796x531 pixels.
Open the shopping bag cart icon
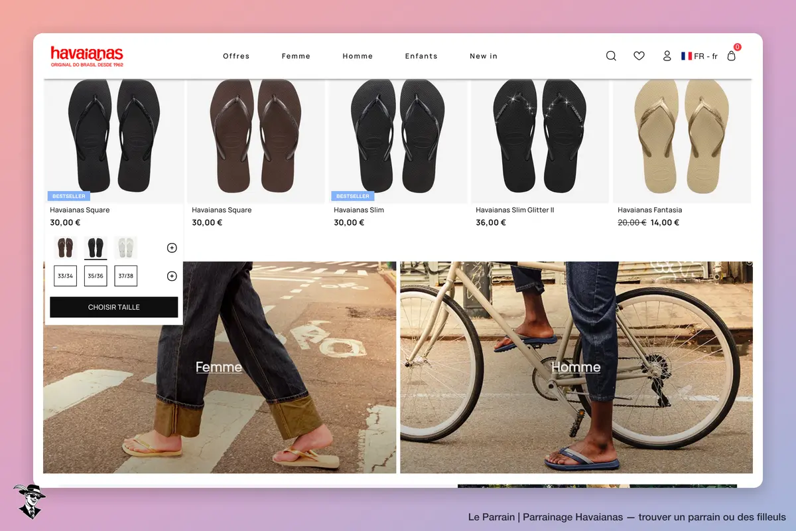coord(732,56)
